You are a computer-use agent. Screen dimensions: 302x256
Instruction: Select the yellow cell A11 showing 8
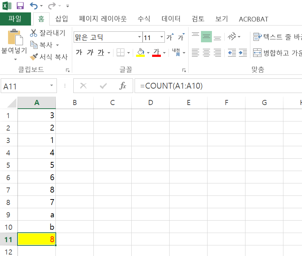pyautogui.click(x=36, y=239)
